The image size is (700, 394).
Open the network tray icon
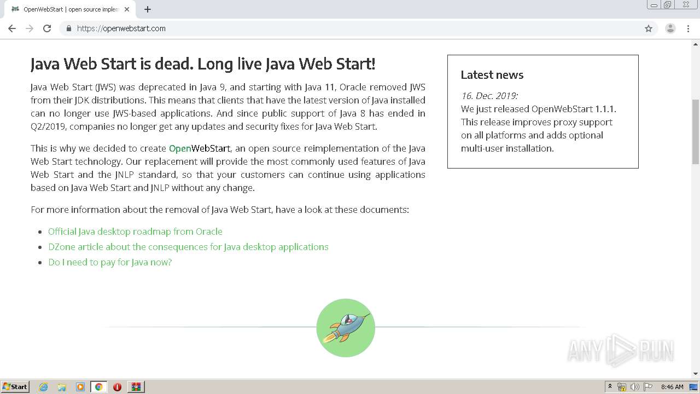tap(622, 387)
